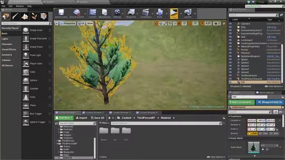
Task: Click the surface snapping icon
Action: 175,24
